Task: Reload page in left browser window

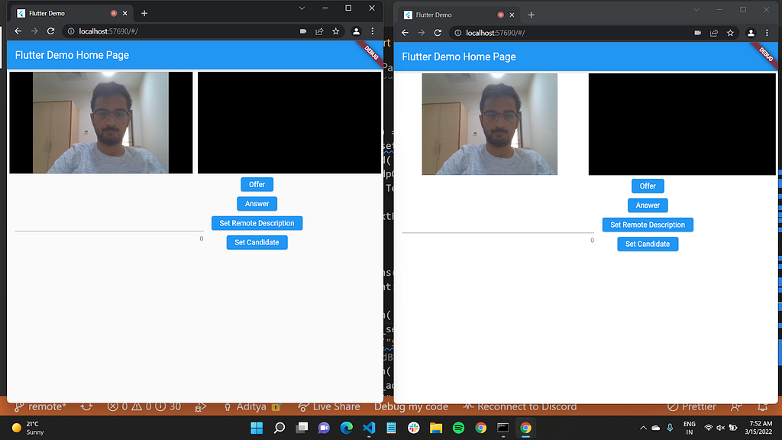Action: coord(51,31)
